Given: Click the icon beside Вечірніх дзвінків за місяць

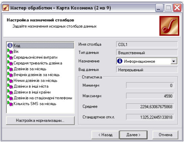Looking at the screenshot, I should pyautogui.click(x=10, y=75).
